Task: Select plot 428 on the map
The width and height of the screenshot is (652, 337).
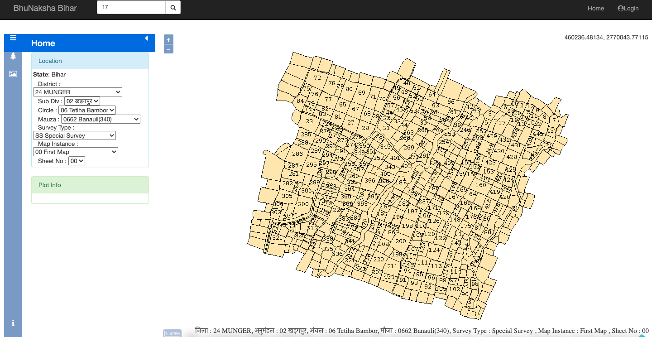Action: [x=512, y=157]
